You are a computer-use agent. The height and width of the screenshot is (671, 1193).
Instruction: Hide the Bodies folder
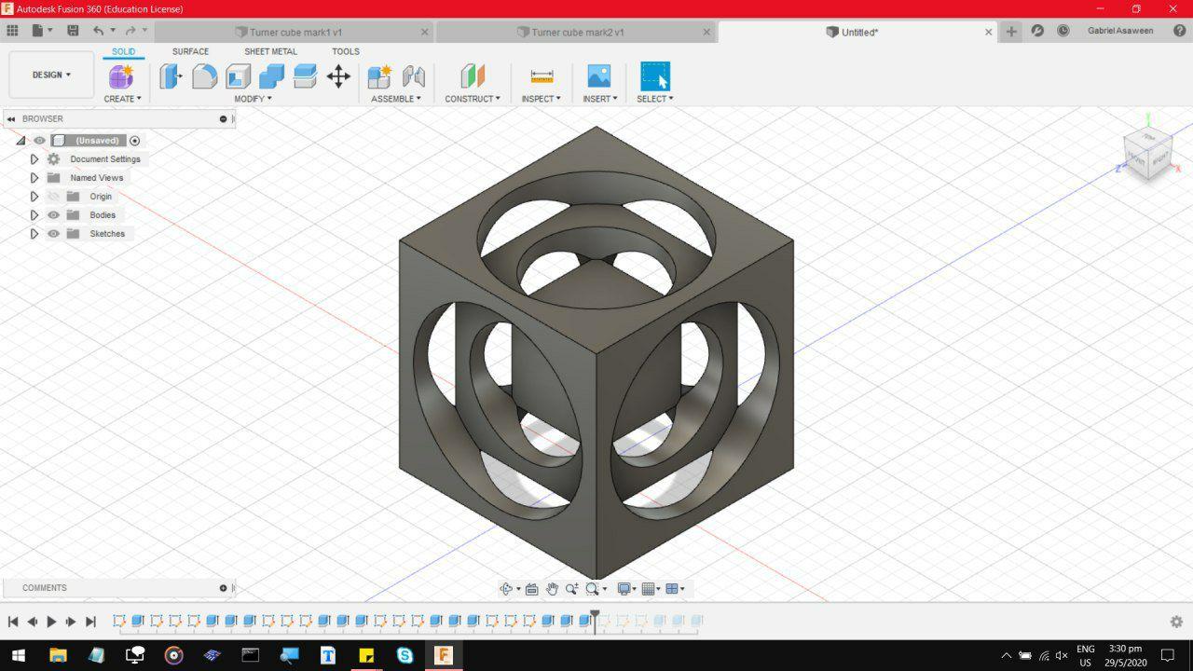point(53,215)
